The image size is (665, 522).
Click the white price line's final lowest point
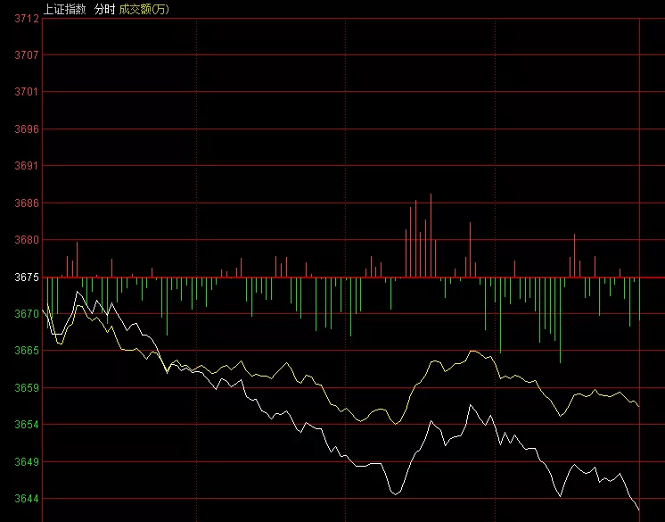[639, 510]
